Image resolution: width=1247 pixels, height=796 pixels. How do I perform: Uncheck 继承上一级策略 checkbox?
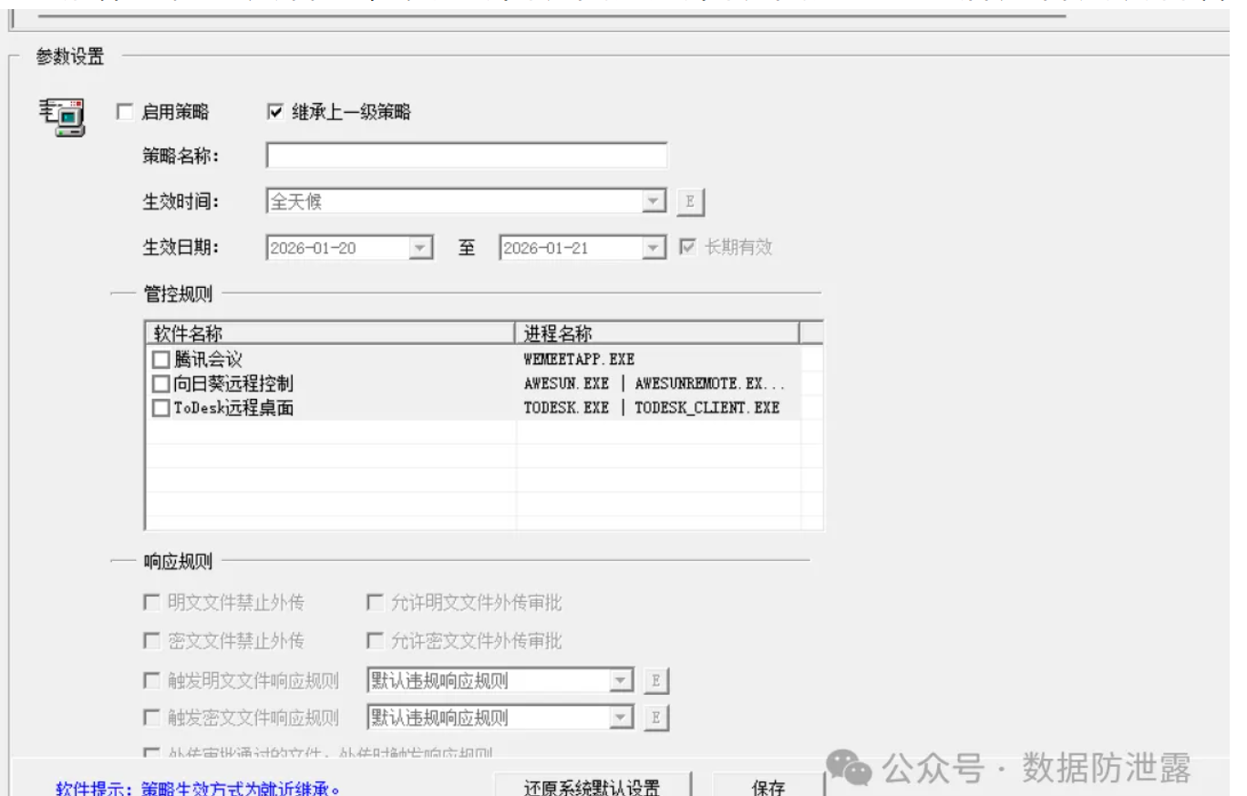275,112
